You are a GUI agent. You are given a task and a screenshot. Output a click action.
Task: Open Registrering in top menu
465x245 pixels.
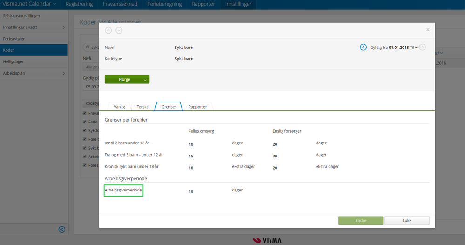point(79,4)
